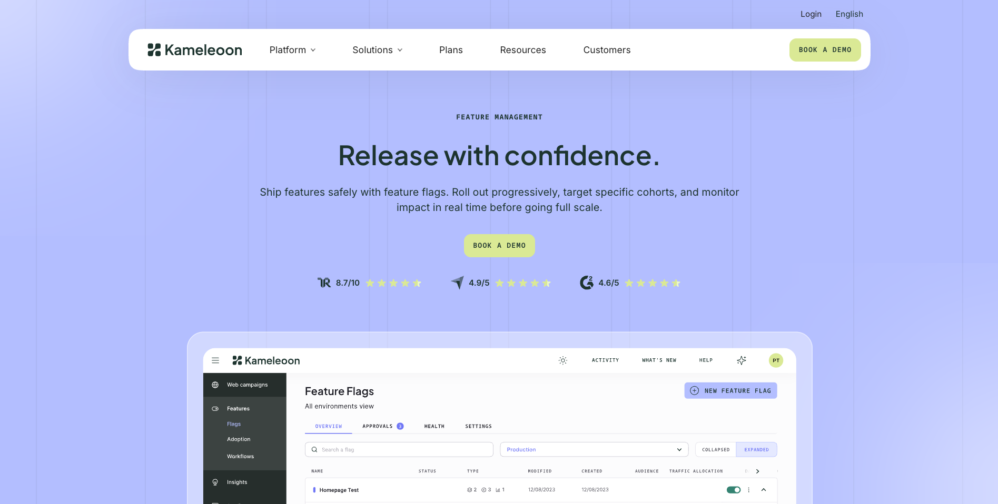Open the English language selector
The image size is (998, 504).
pos(849,14)
